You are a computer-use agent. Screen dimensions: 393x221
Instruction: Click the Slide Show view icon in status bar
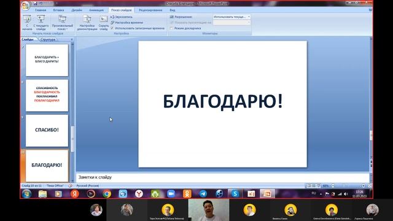(x=318, y=185)
